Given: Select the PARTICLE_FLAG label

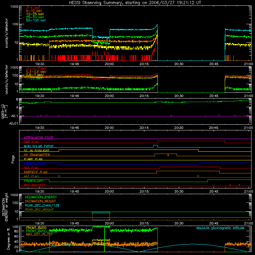Looking at the screenshot, I should point(36,172).
